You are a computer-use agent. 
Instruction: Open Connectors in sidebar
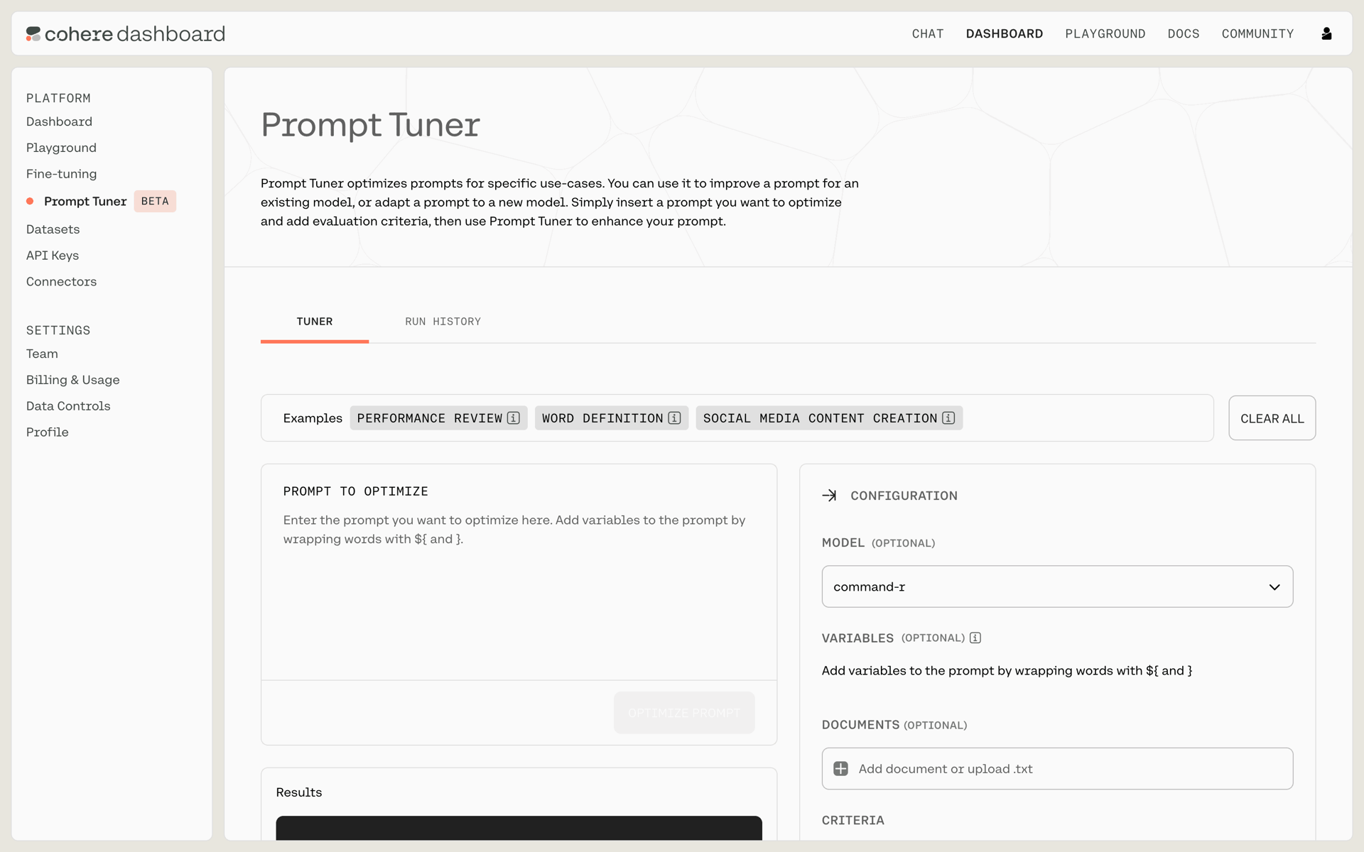click(61, 282)
